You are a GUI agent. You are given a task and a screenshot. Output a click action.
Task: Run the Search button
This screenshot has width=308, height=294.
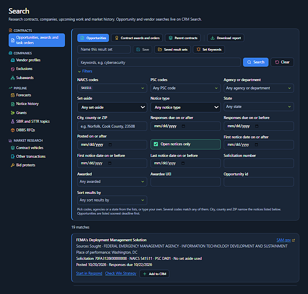click(255, 62)
